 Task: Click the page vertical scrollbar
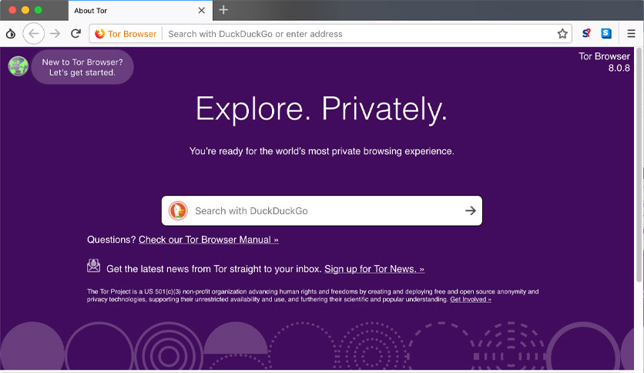(639, 164)
